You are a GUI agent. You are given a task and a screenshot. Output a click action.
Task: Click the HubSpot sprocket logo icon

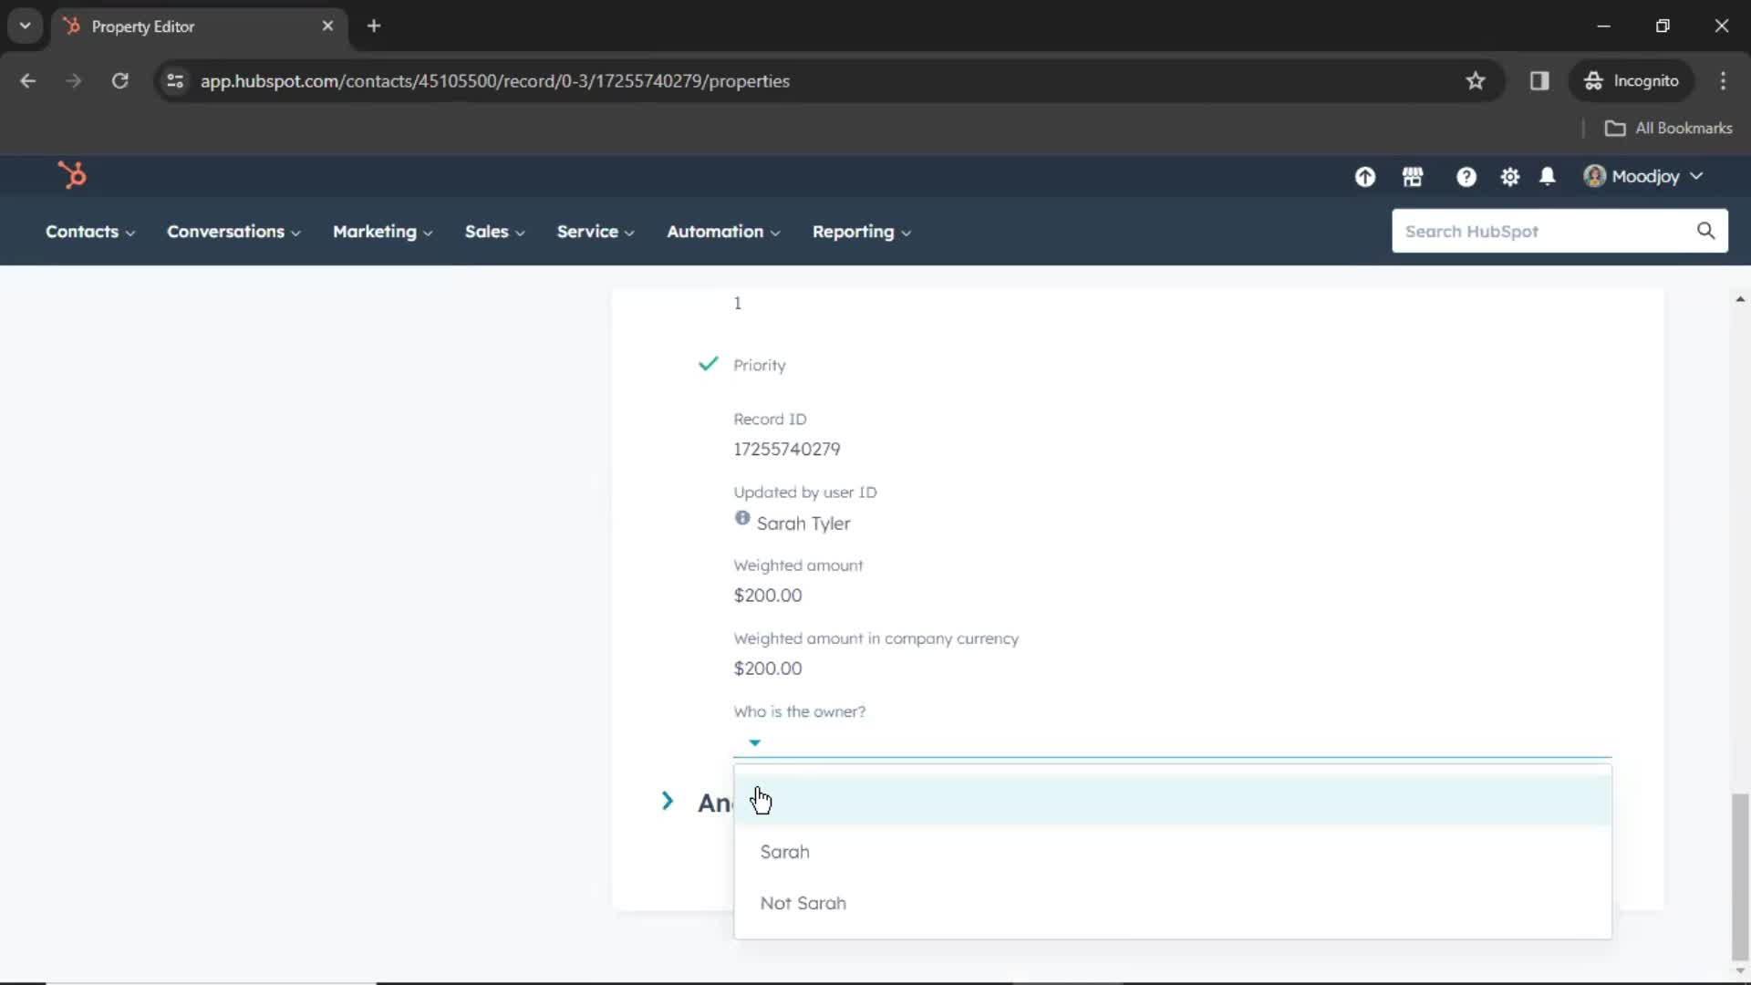click(71, 176)
